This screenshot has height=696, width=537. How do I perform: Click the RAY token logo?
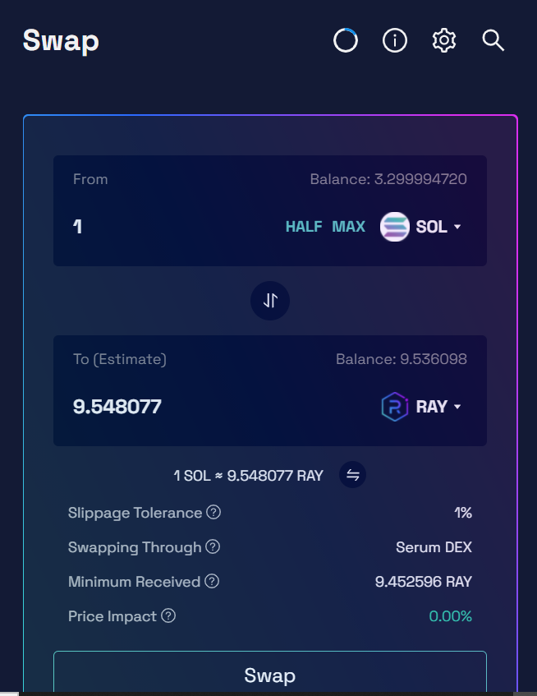pyautogui.click(x=395, y=407)
